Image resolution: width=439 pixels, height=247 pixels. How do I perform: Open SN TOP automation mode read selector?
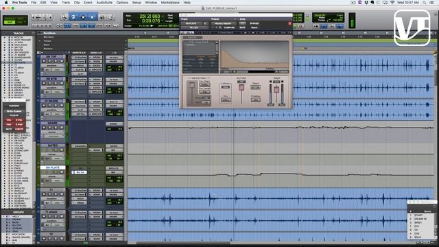coord(58,70)
